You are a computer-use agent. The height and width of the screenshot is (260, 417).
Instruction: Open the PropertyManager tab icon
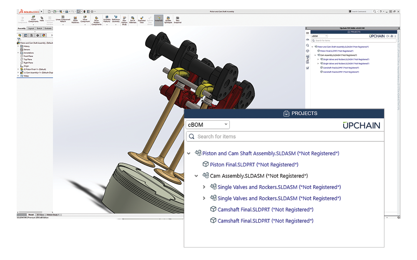[25, 35]
